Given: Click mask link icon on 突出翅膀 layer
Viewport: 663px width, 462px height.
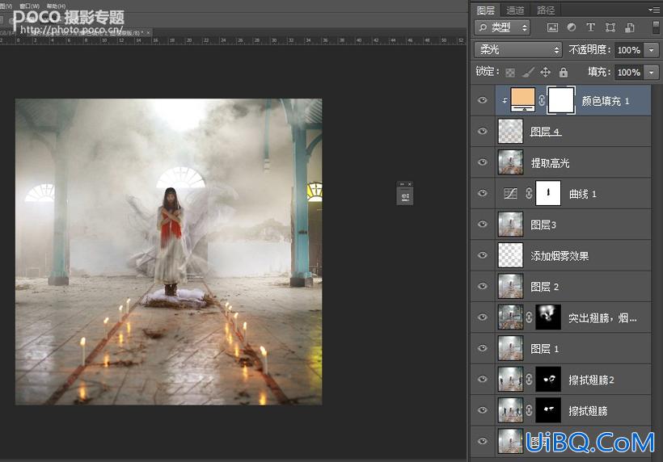Looking at the screenshot, I should (529, 317).
